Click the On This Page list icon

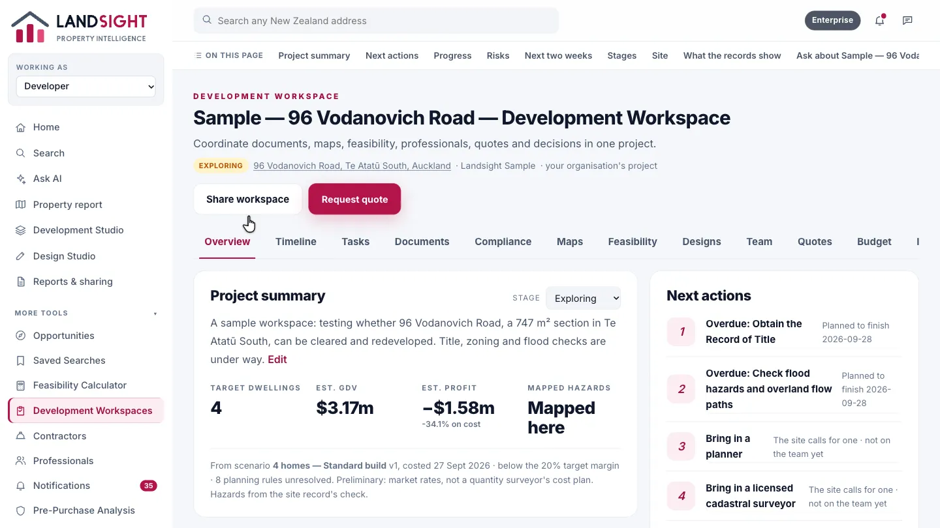pos(198,55)
